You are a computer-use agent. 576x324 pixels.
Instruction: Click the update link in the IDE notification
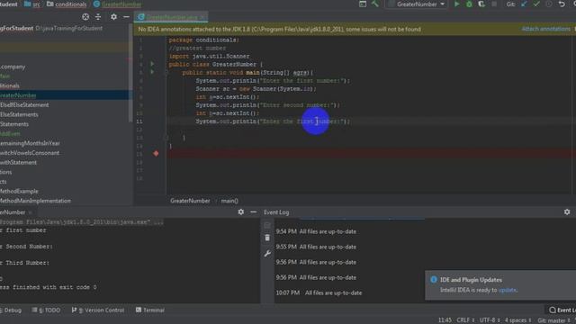pyautogui.click(x=508, y=290)
